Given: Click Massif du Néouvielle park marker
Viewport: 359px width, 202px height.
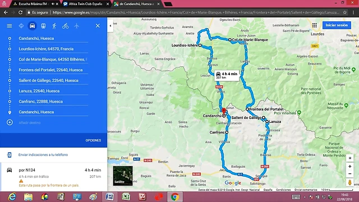Looking at the screenshot, I should click(x=346, y=105).
